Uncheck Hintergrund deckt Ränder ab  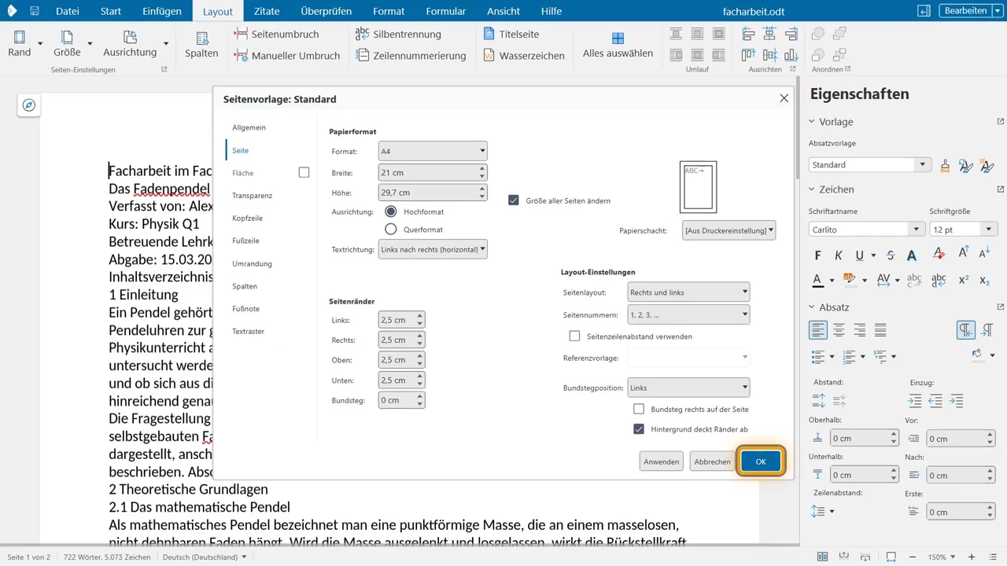(x=639, y=429)
